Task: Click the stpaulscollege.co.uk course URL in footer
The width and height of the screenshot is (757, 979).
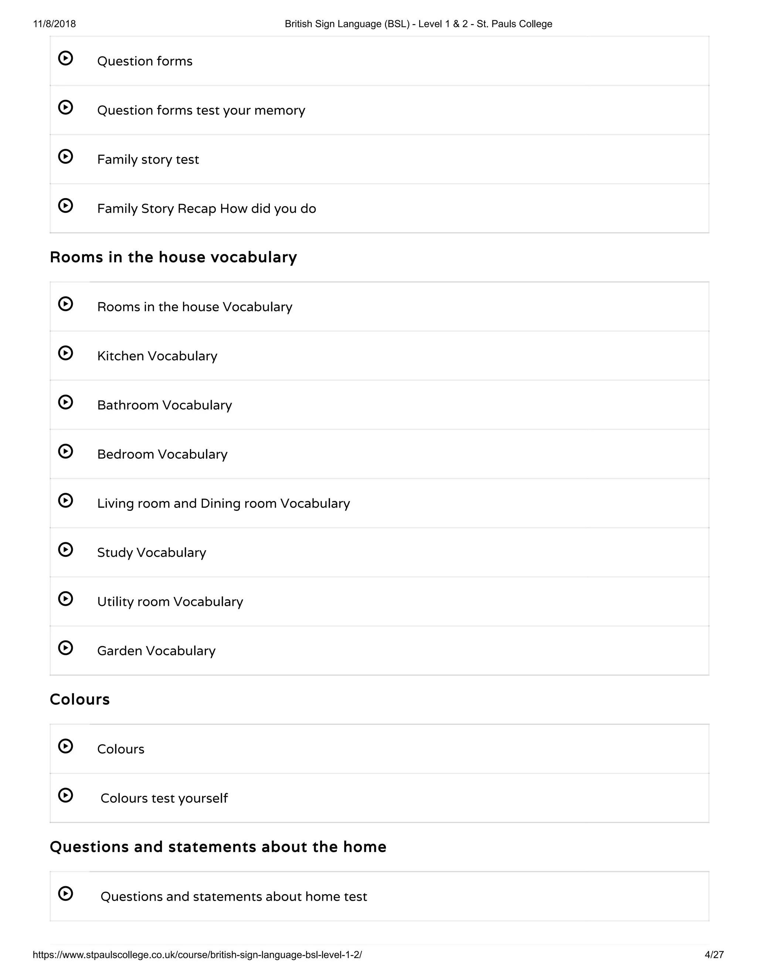Action: tap(197, 955)
